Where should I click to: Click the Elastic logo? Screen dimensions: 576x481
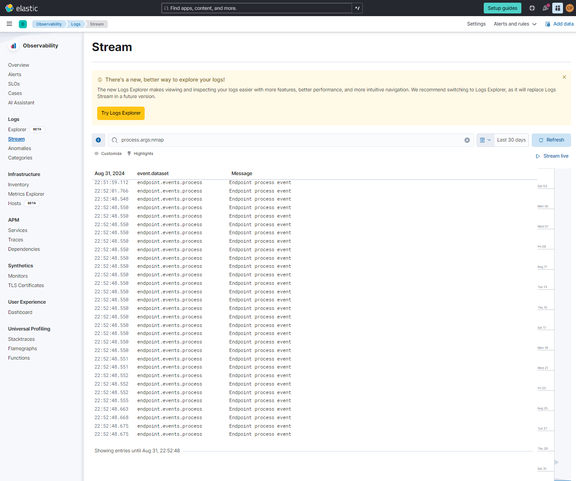(x=21, y=8)
